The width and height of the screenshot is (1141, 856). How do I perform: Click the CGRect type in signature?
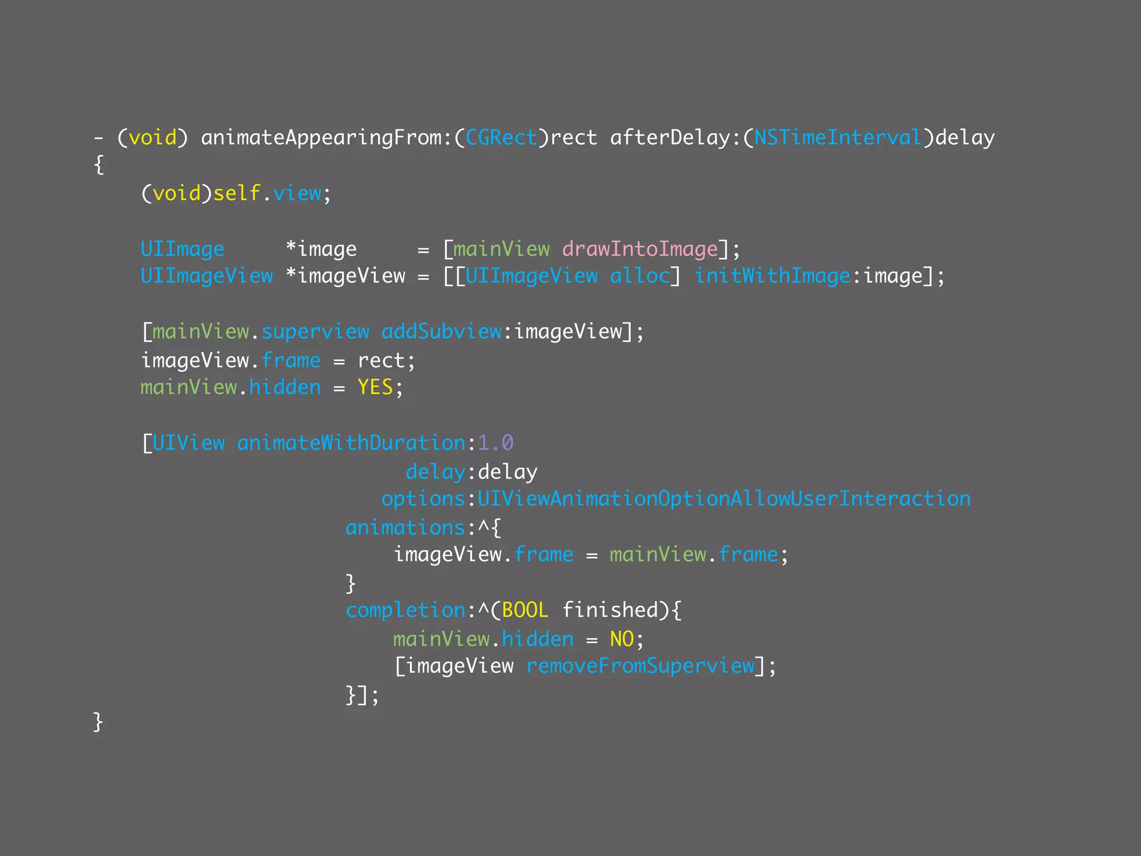pos(501,137)
